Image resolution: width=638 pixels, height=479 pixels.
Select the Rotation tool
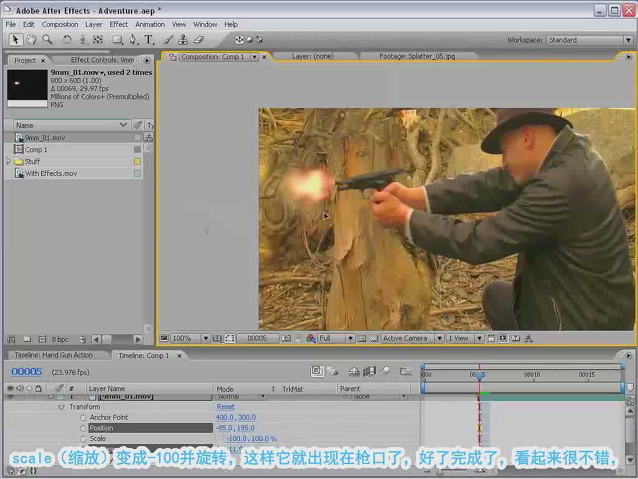[67, 39]
